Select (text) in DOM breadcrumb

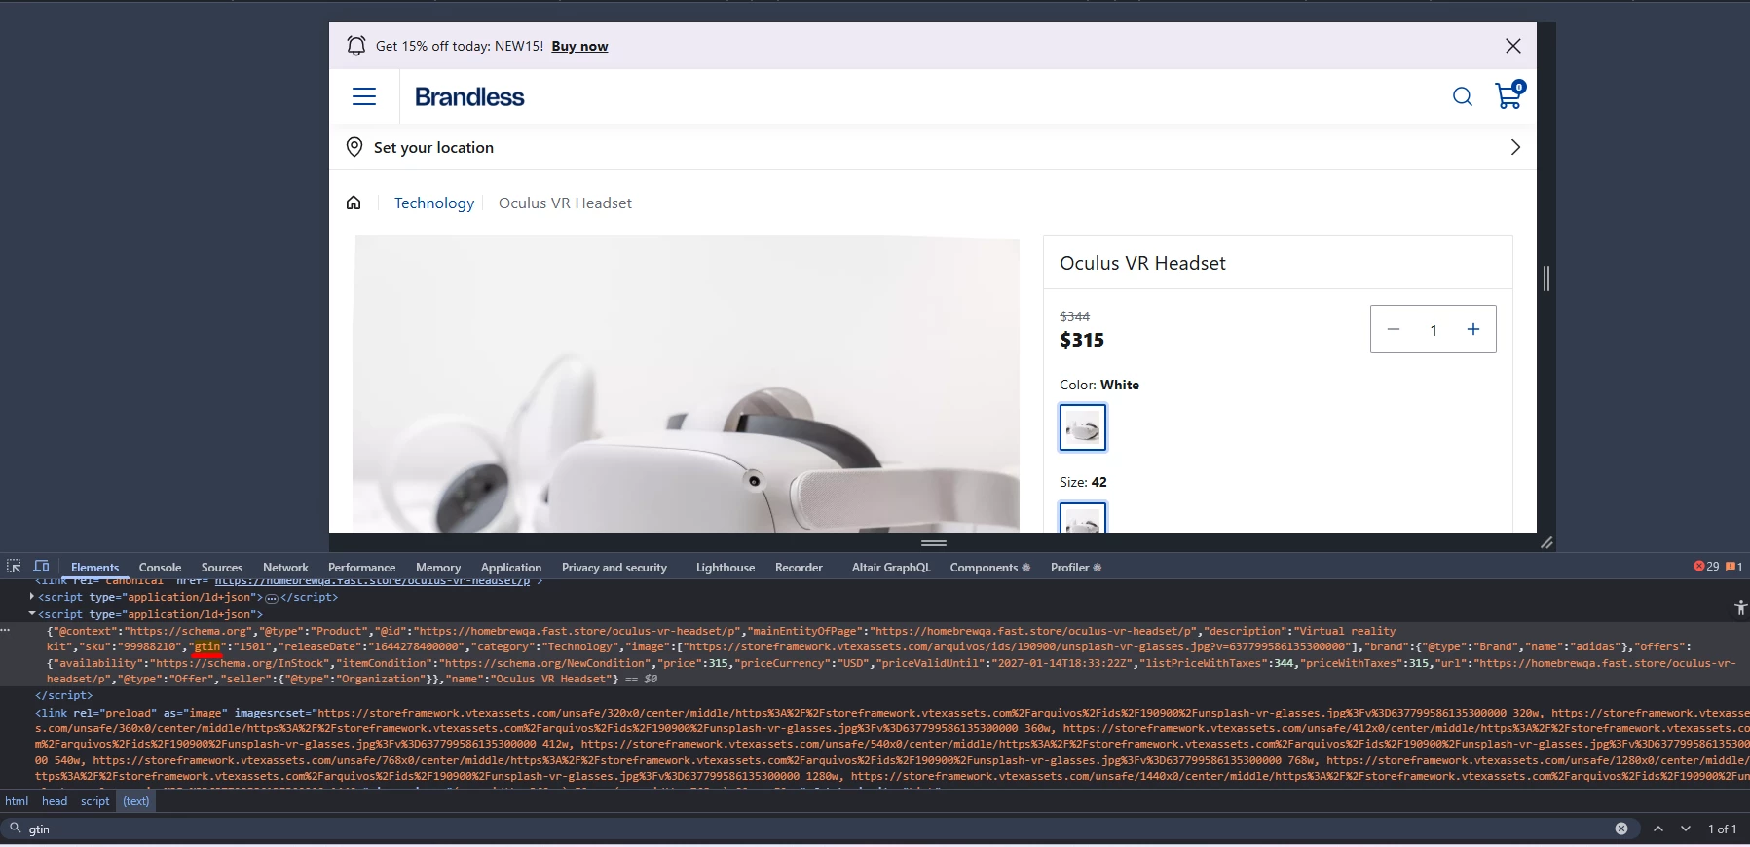tap(136, 801)
